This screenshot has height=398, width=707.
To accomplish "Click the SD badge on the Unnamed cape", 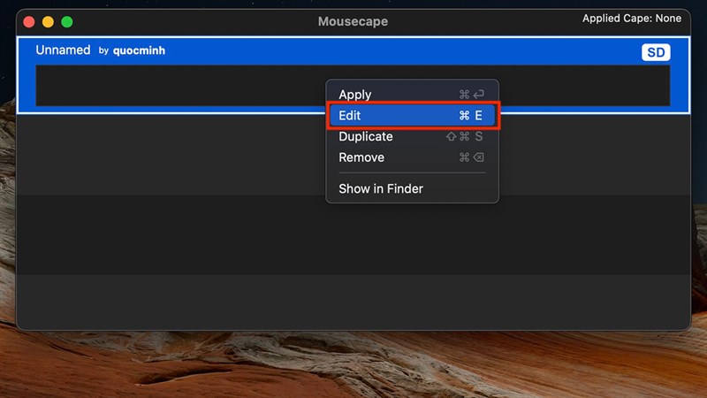I will (x=656, y=52).
